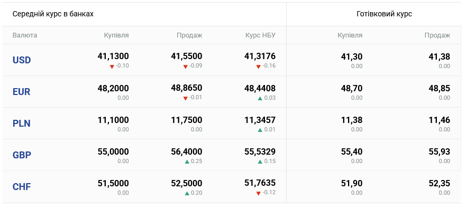Click the Валюта column header
The width and height of the screenshot is (476, 209).
pos(24,35)
